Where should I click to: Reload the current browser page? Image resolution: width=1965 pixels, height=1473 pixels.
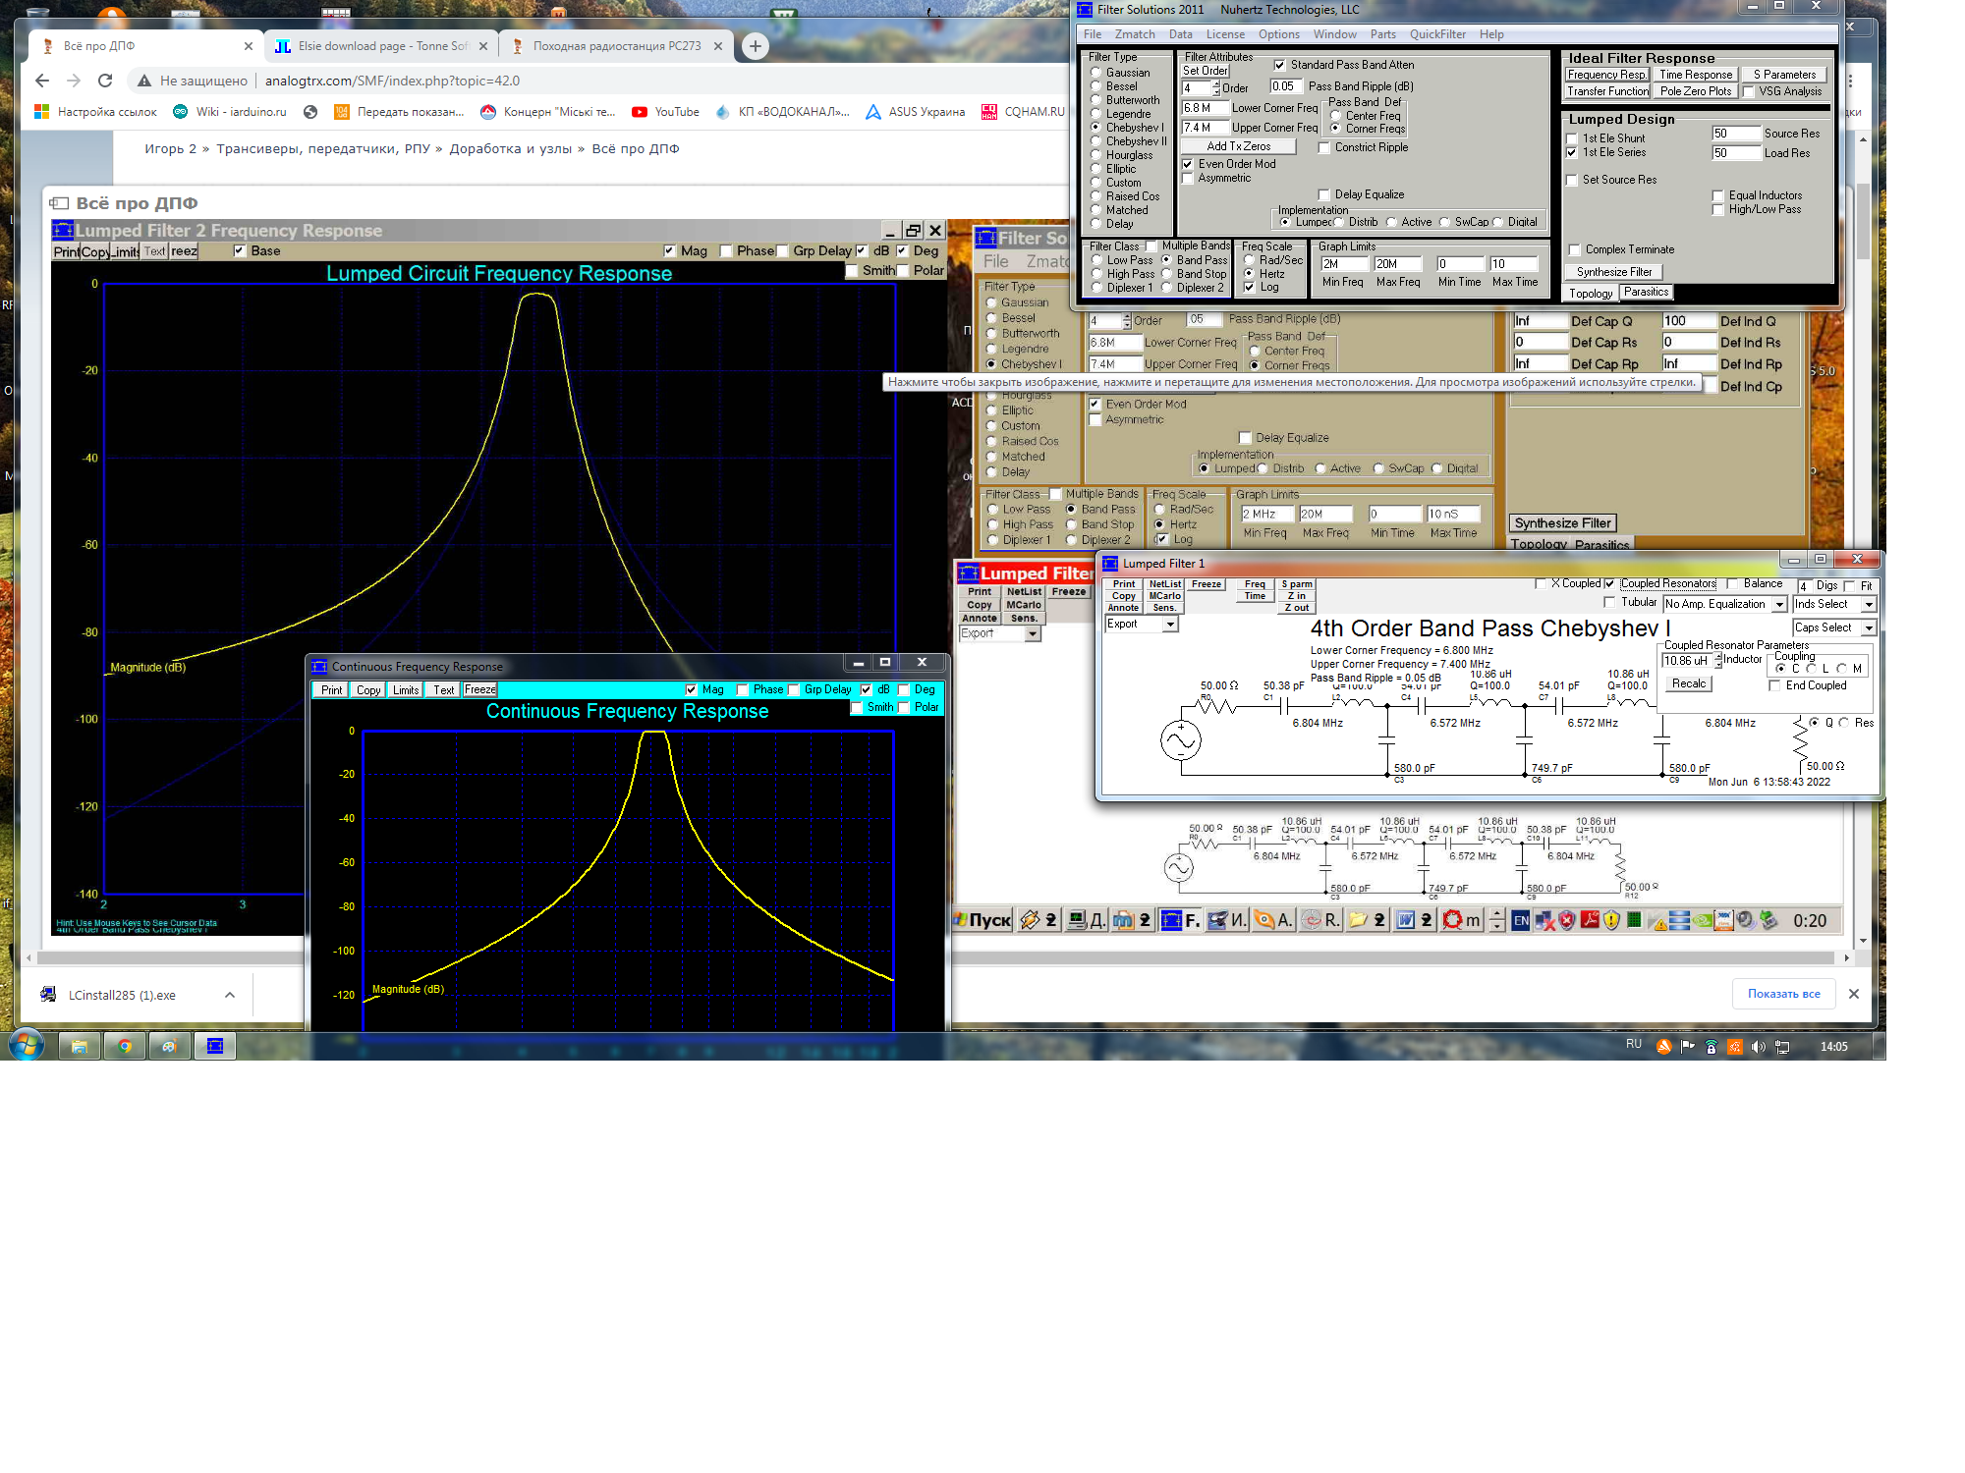105,81
